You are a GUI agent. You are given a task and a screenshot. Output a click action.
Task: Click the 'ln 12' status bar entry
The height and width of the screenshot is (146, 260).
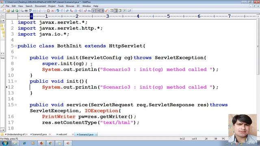[x=182, y=139]
